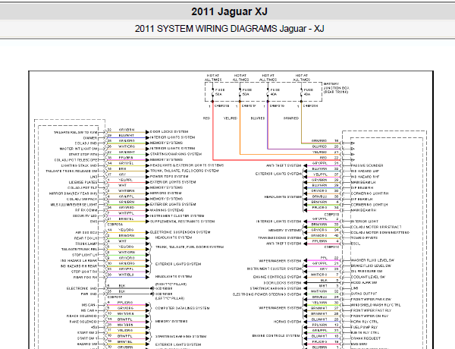Click the 'COMPUTER DATA LINES SYSTEM' reference
This screenshot has width=455, height=349.
[x=182, y=308]
